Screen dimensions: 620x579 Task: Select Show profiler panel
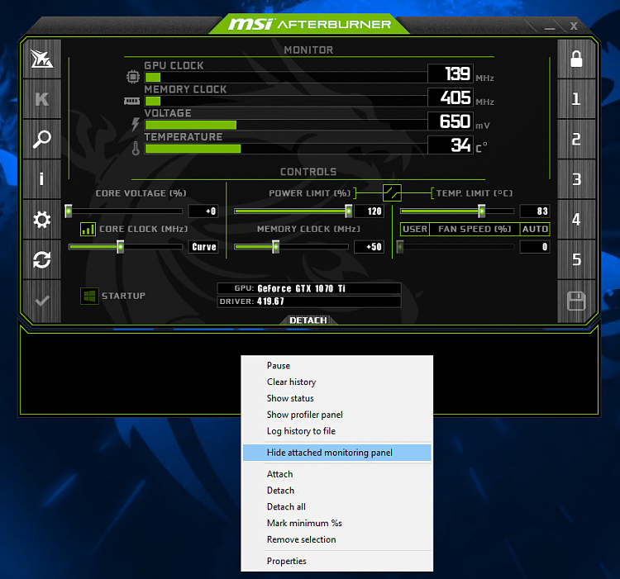[337, 415]
